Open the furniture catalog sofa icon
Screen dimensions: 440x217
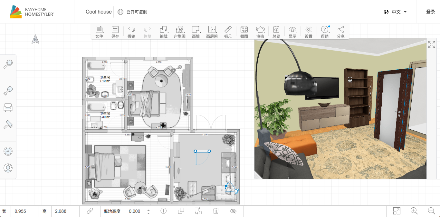(x=8, y=107)
